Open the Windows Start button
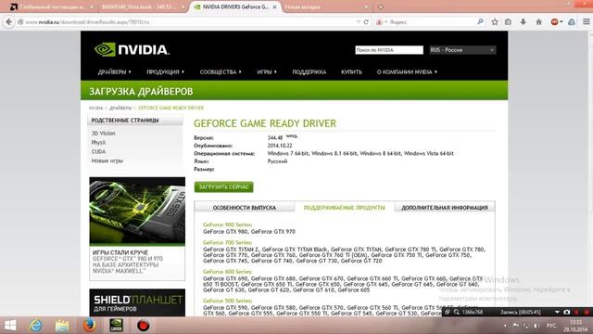Screen dimensions: 593x334 [x=10, y=326]
